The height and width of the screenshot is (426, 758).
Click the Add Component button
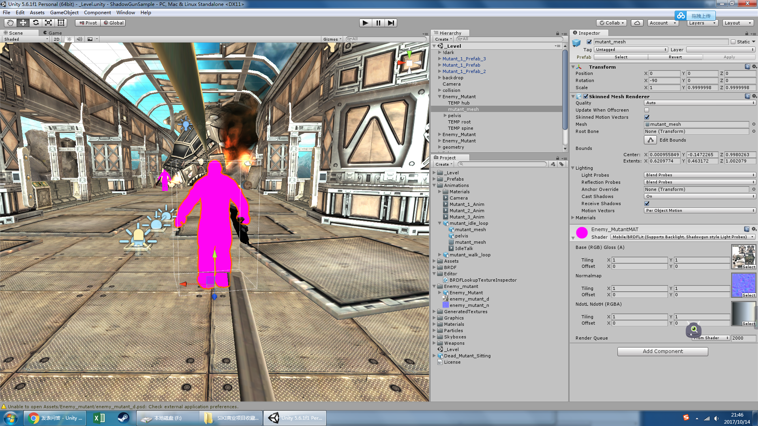coord(663,351)
